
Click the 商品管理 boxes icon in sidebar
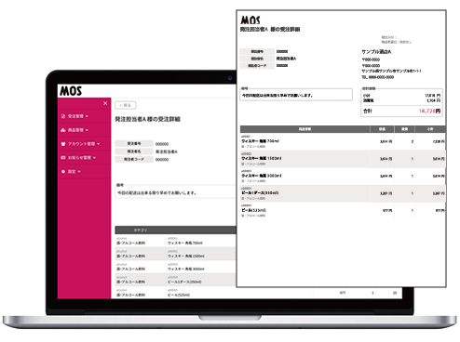[x=63, y=130]
